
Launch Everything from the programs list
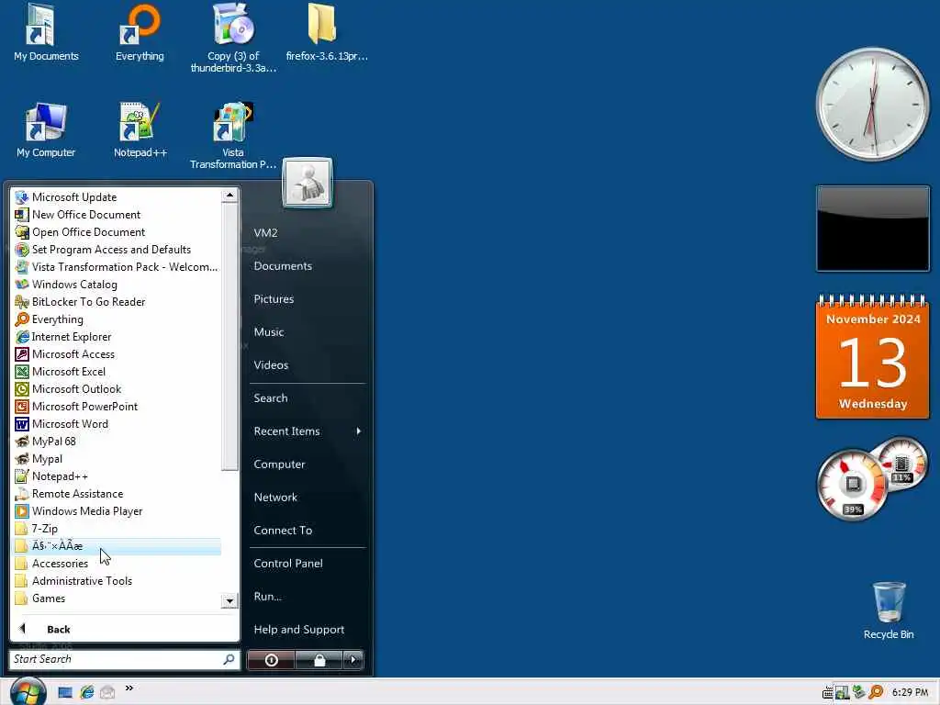coord(117,319)
